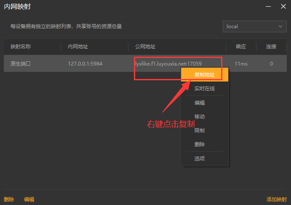Minimize the 内网映射 window

(268, 6)
